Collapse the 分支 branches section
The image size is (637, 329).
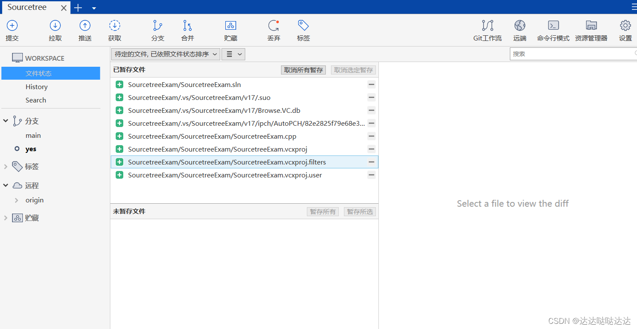[x=6, y=121]
